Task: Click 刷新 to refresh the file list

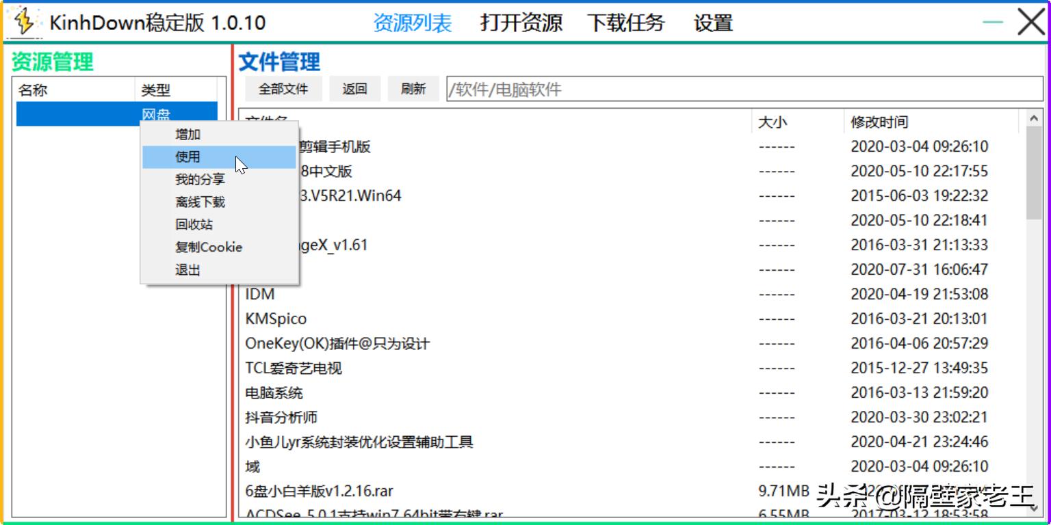Action: (x=413, y=88)
